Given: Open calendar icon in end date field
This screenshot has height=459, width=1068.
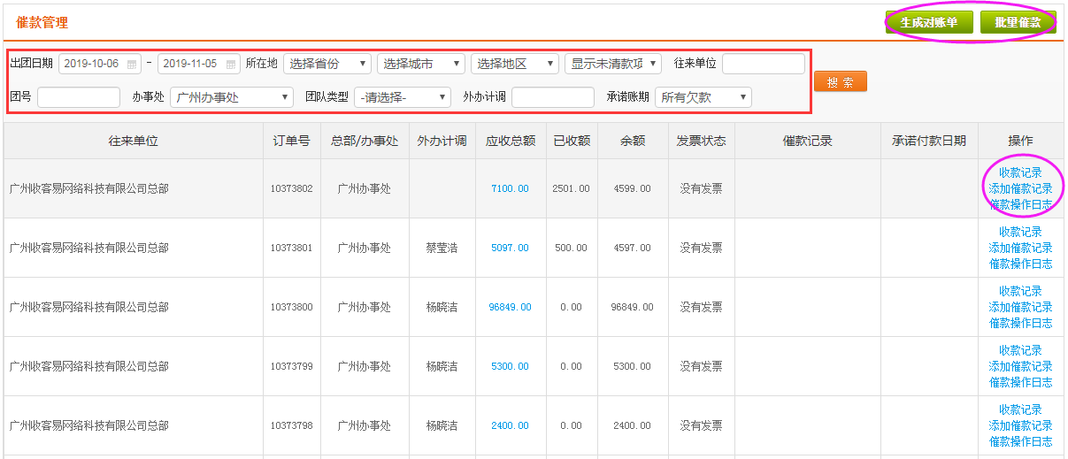Looking at the screenshot, I should [231, 65].
